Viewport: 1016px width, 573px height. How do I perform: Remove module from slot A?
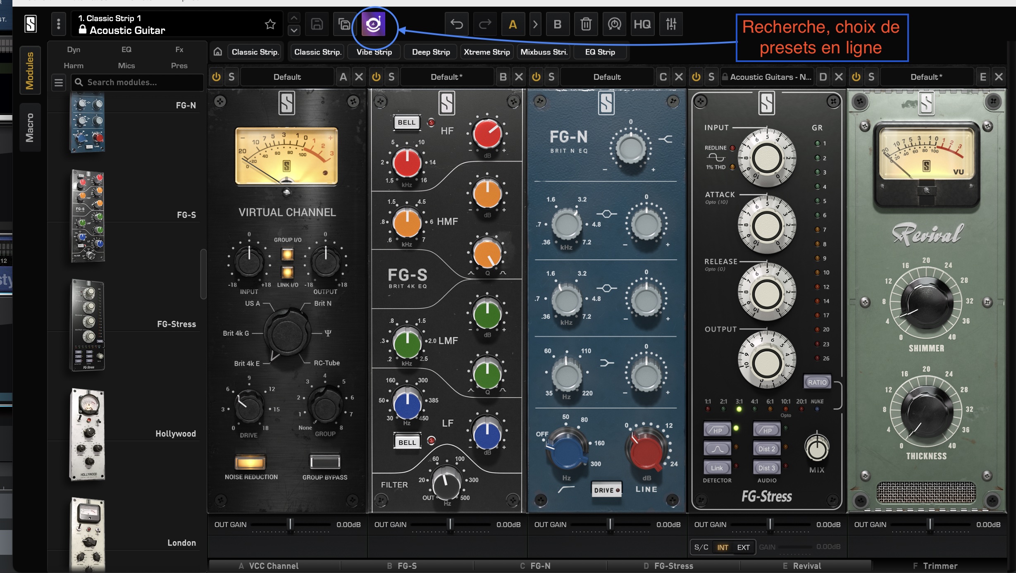pyautogui.click(x=359, y=77)
